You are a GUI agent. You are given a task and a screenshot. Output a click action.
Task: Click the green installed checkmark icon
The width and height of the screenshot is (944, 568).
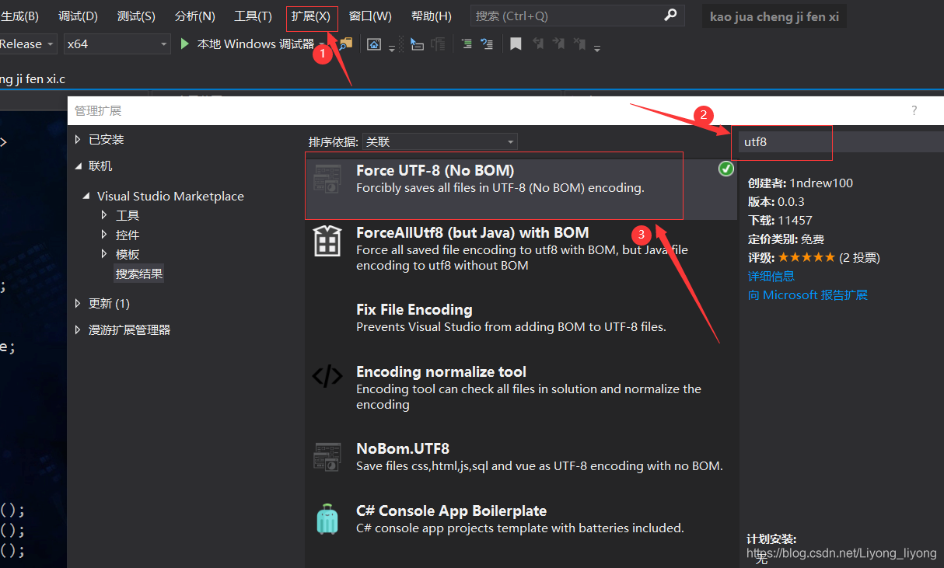tap(725, 169)
